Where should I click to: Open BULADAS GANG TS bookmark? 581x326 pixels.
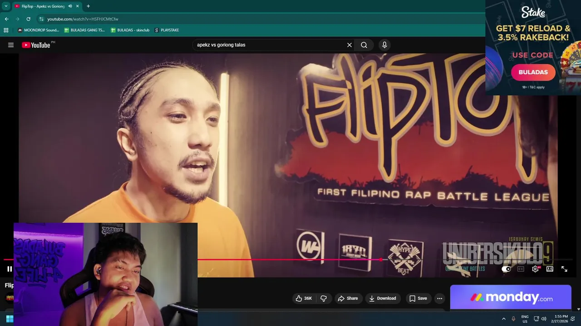pos(84,30)
